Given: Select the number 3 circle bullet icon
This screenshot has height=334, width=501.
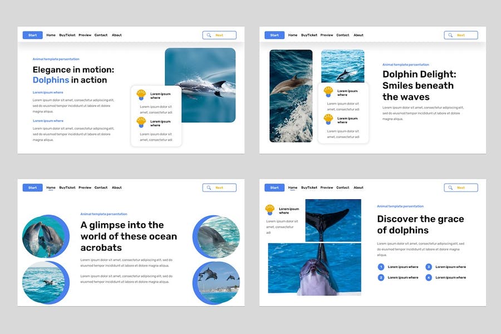Looking at the screenshot, I should coord(429,267).
